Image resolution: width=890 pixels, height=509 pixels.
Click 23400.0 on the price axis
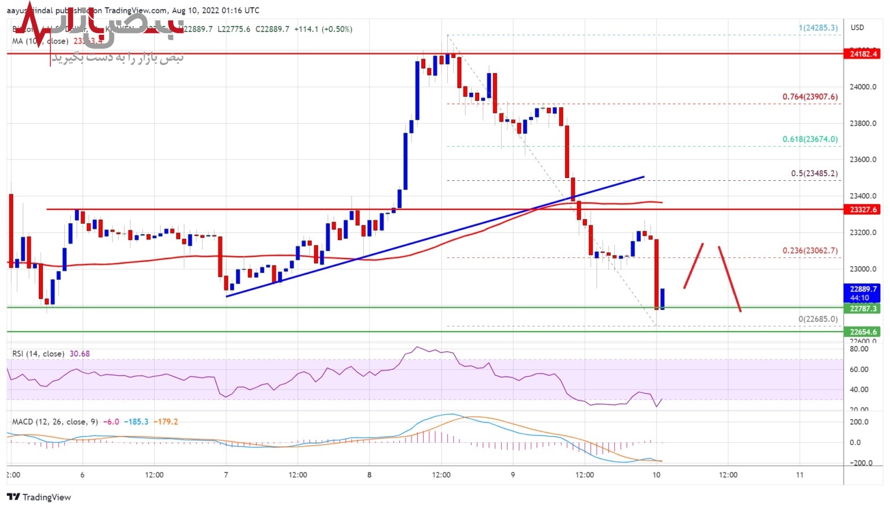tap(863, 196)
